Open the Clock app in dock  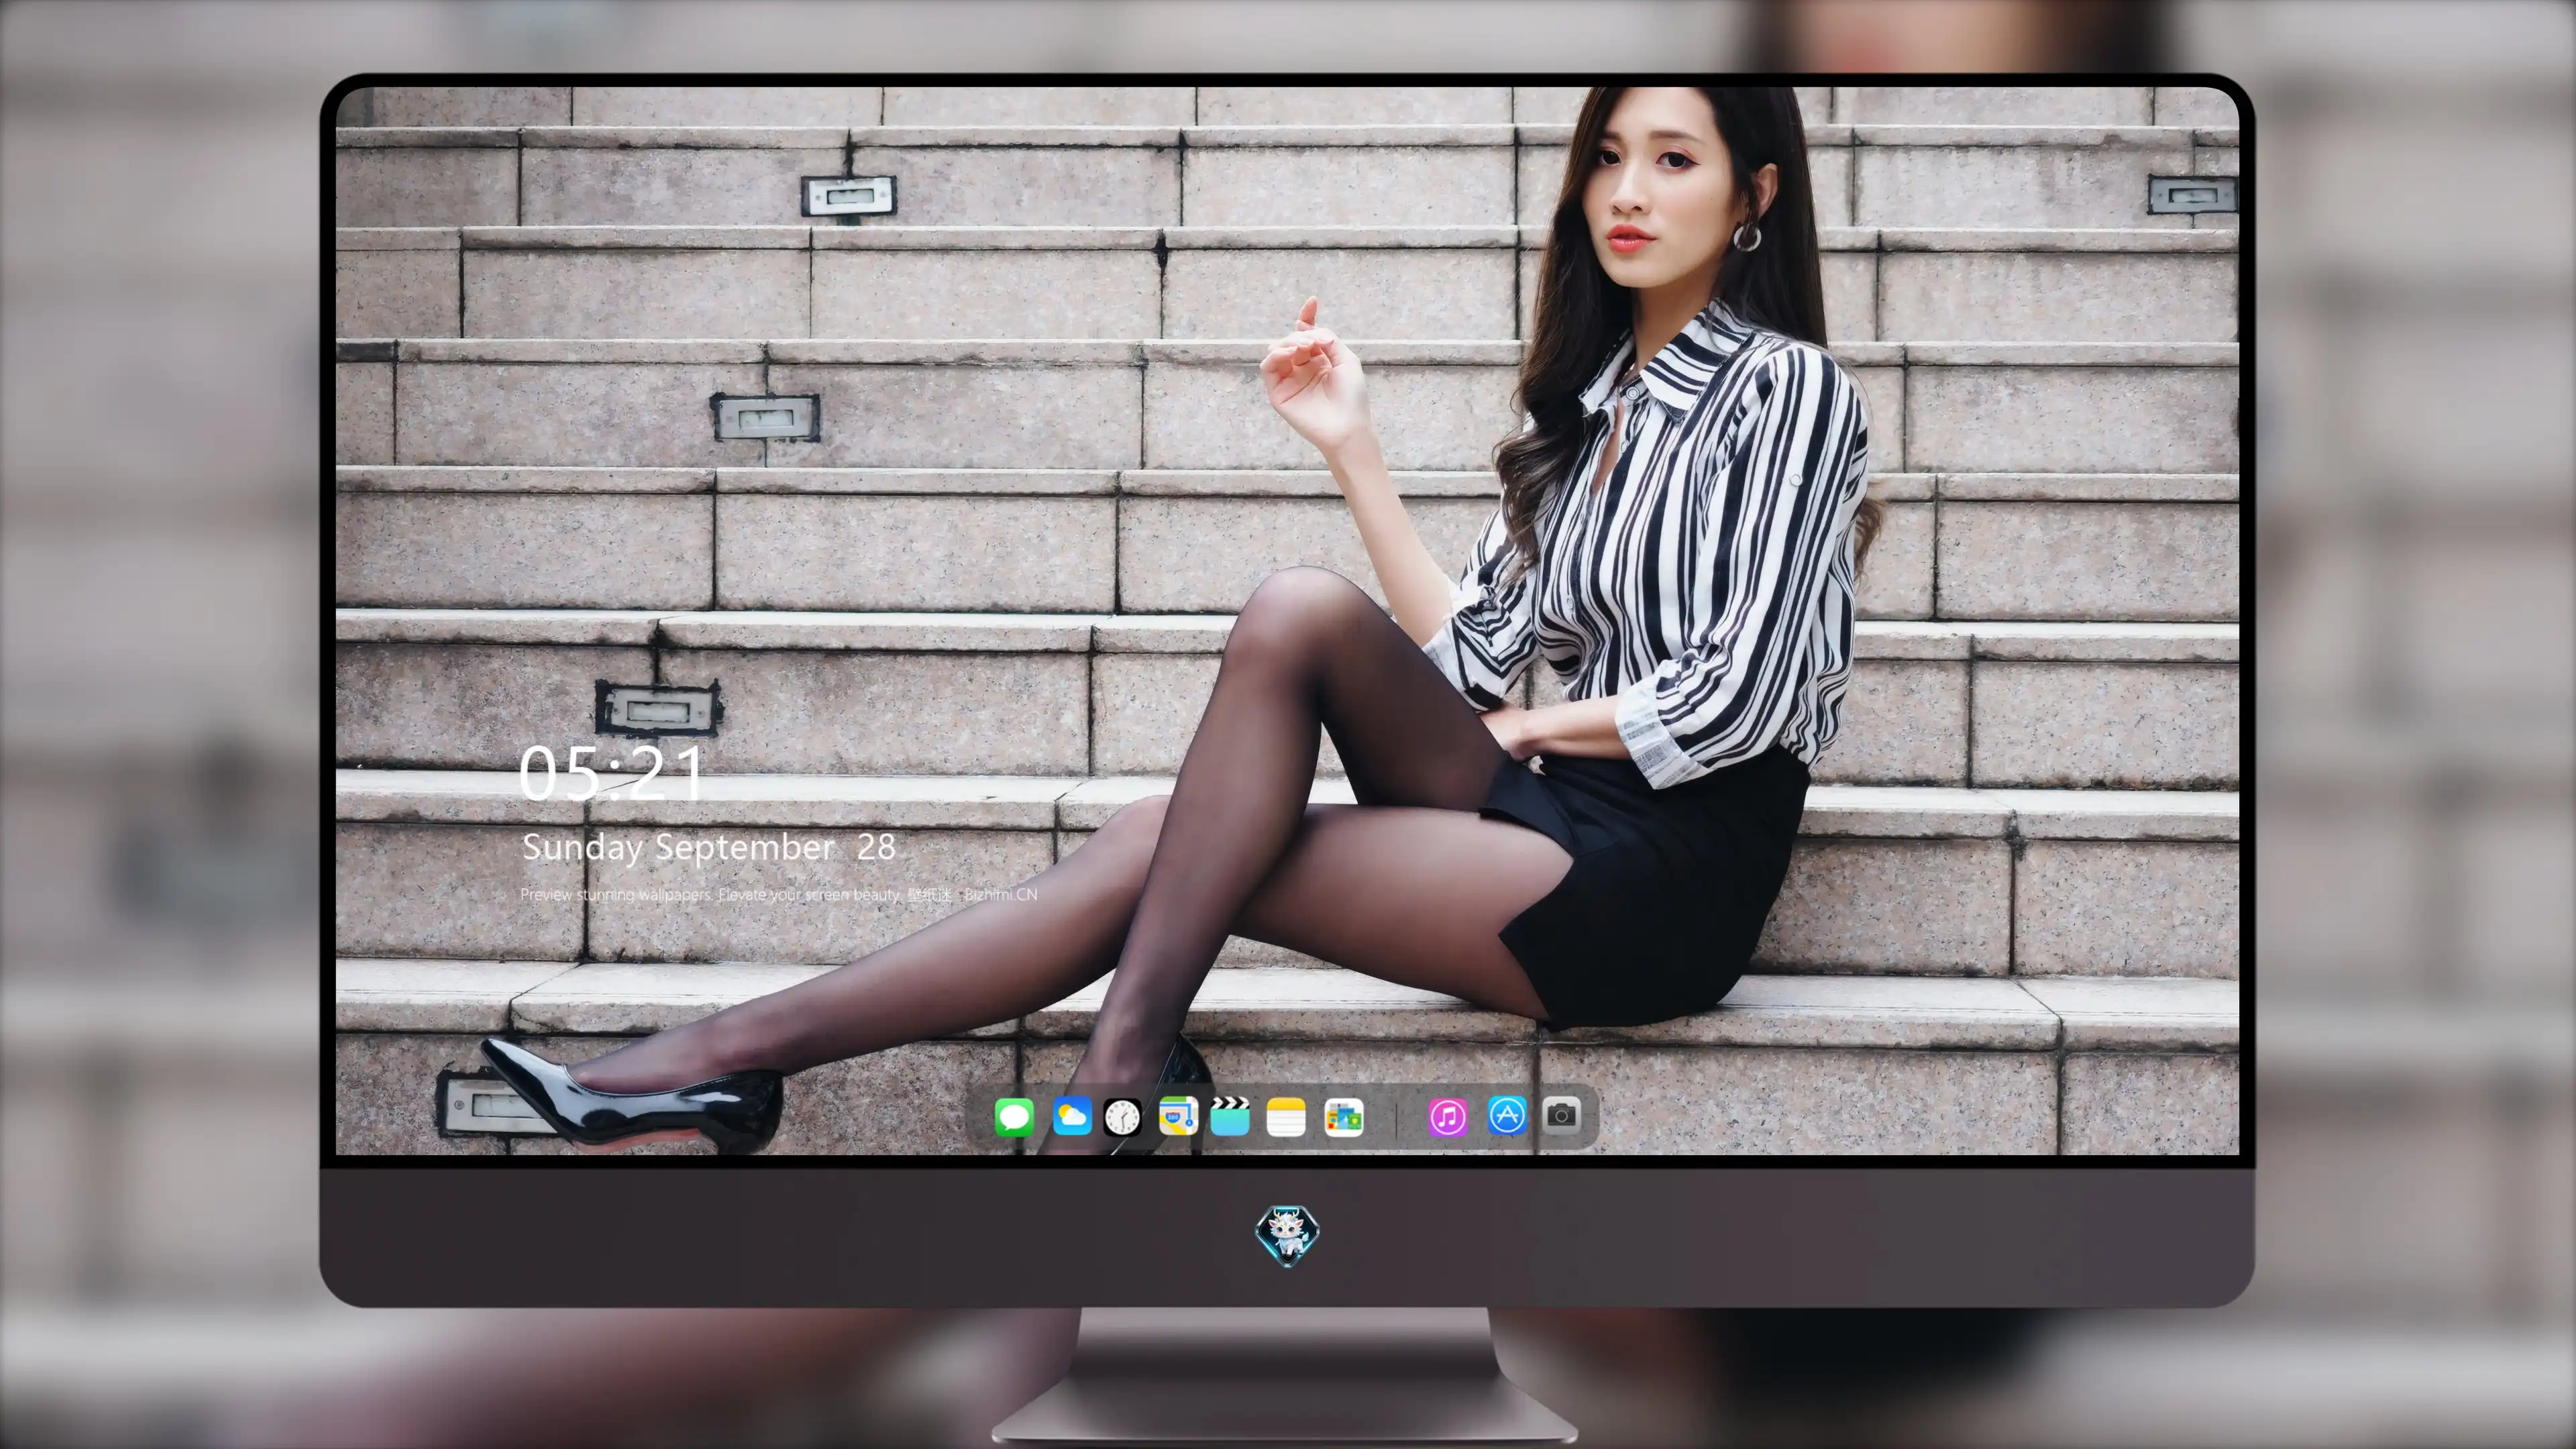[1122, 1117]
